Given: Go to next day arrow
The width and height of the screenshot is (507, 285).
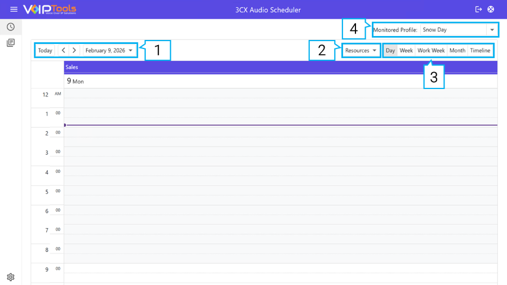Looking at the screenshot, I should pyautogui.click(x=74, y=51).
